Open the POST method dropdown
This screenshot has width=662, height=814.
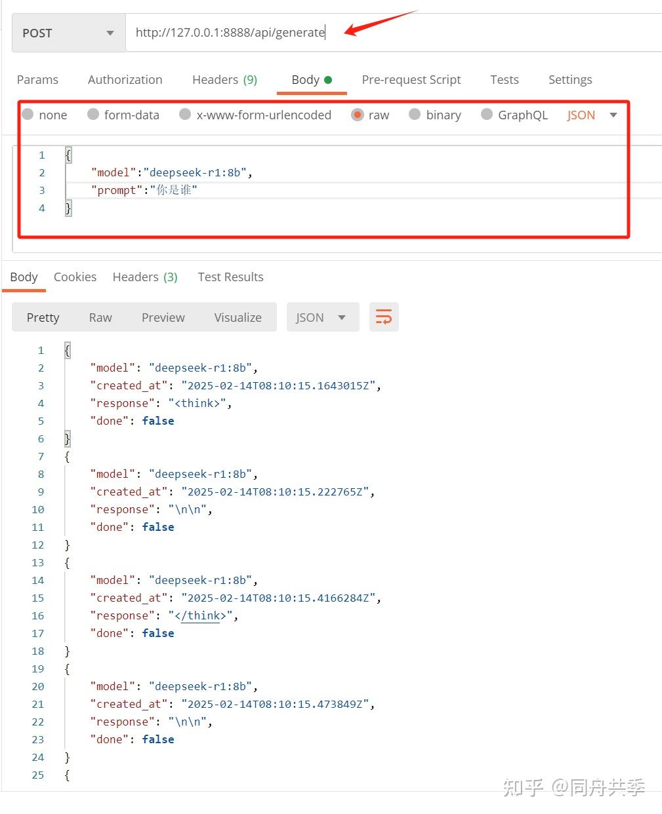coord(69,33)
